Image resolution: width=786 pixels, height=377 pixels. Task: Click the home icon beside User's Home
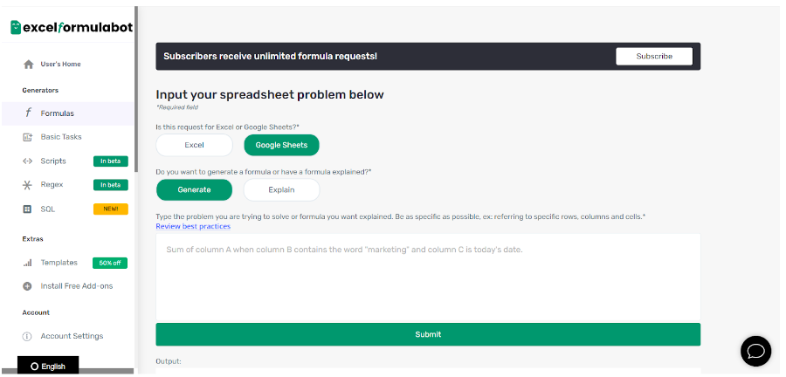tap(29, 64)
